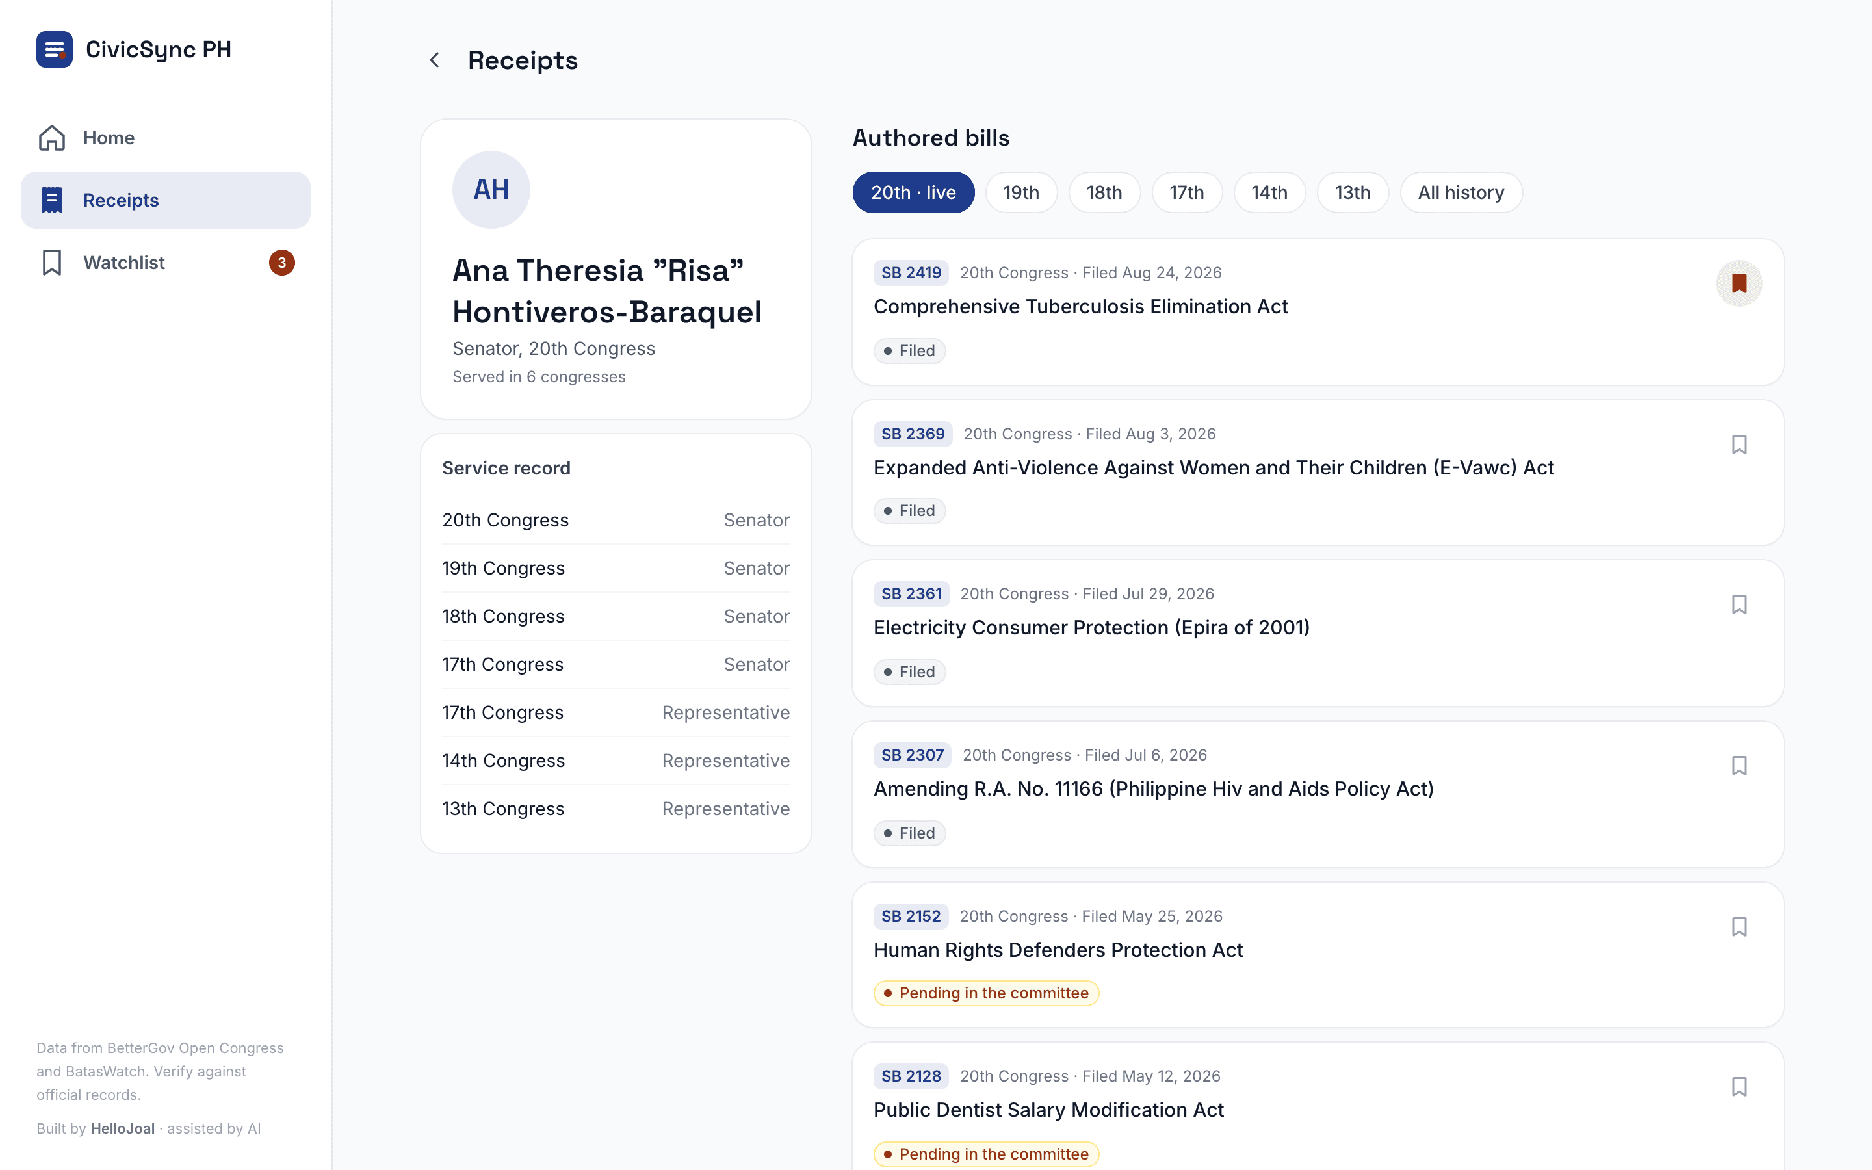Bookmark SB 2152 Human Rights Defenders bill
Viewport: 1872px width, 1170px height.
(x=1739, y=926)
